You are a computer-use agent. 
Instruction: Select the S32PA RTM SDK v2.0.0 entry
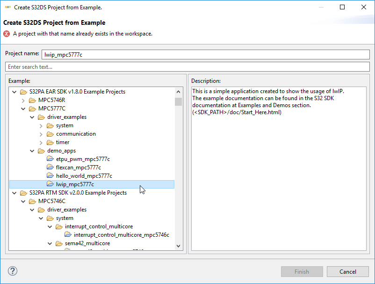coord(78,193)
